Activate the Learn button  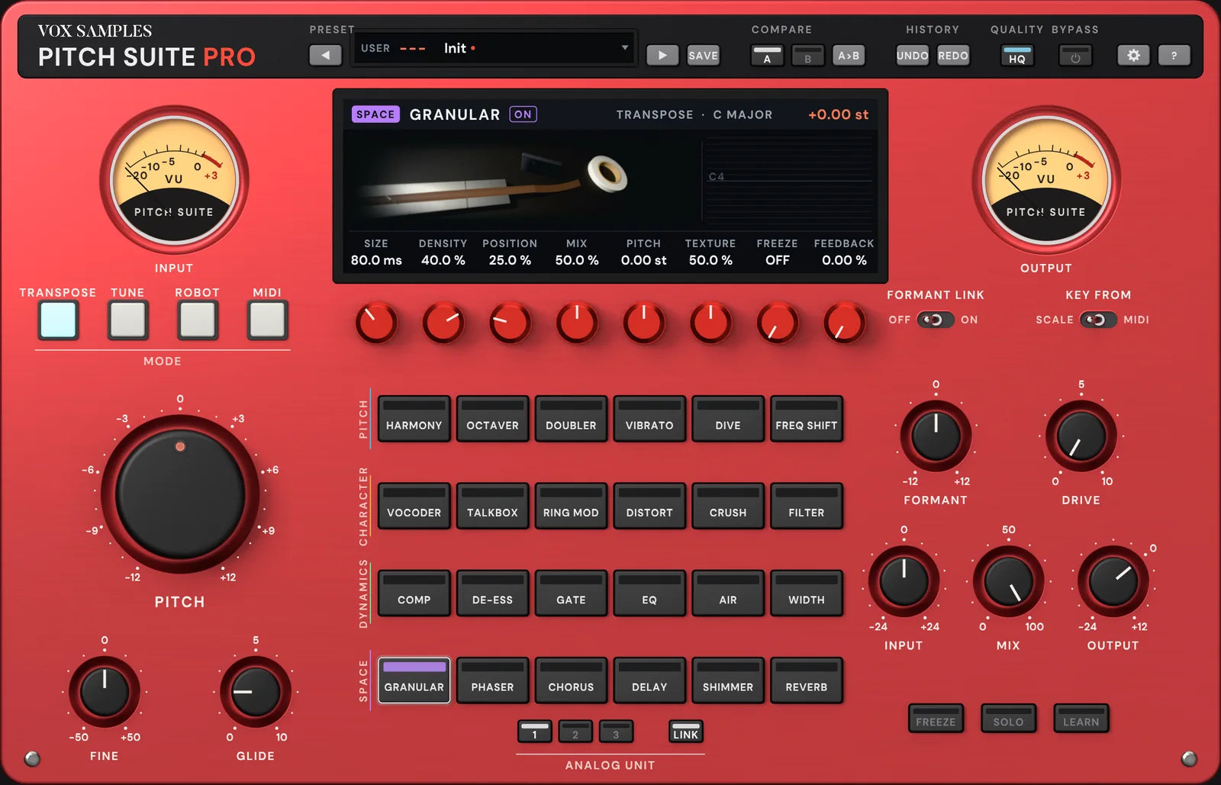click(x=1081, y=718)
